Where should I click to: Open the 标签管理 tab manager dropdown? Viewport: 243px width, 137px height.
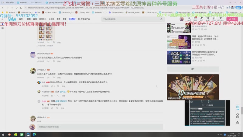click(x=9, y=2)
